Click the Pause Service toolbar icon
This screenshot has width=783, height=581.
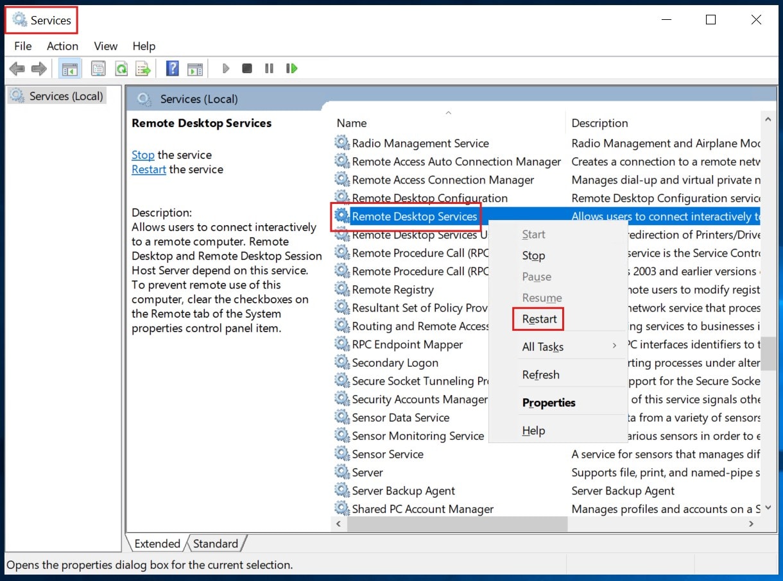269,68
